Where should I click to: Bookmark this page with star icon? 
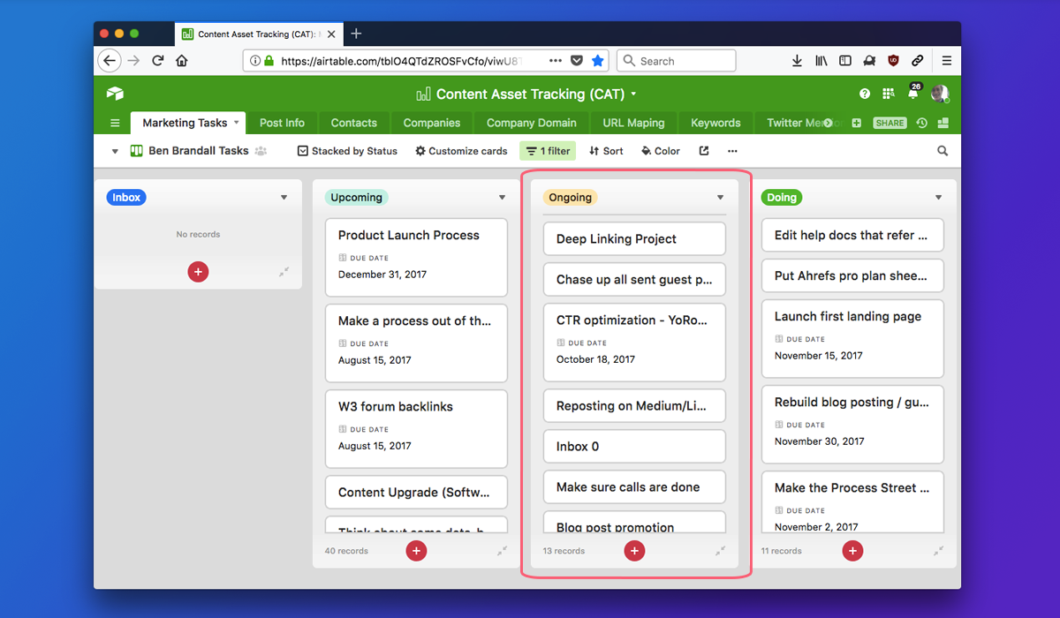pyautogui.click(x=598, y=61)
